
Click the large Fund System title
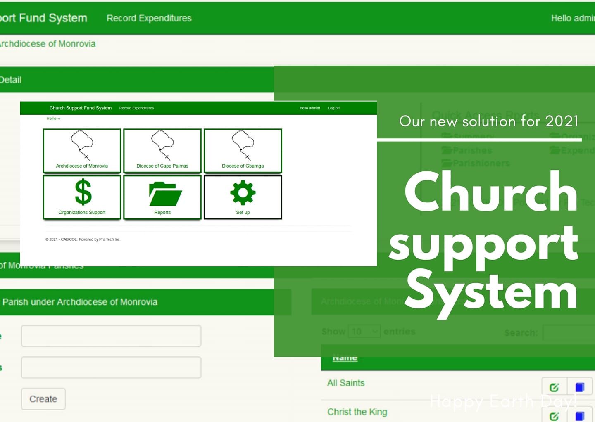[x=43, y=18]
